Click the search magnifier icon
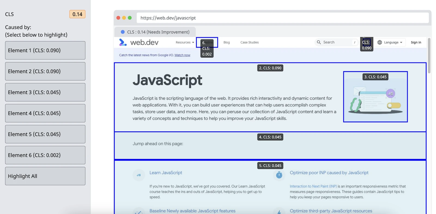 pyautogui.click(x=319, y=42)
